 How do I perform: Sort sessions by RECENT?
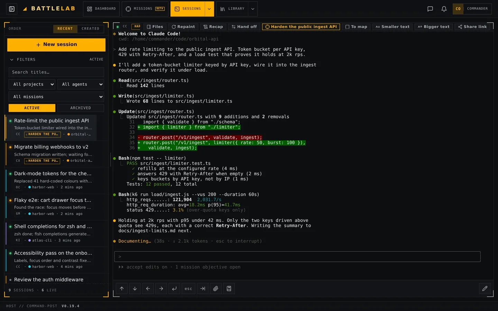coord(65,29)
